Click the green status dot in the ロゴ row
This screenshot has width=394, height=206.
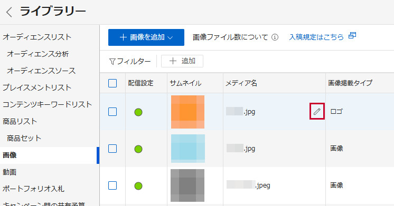[x=138, y=112]
